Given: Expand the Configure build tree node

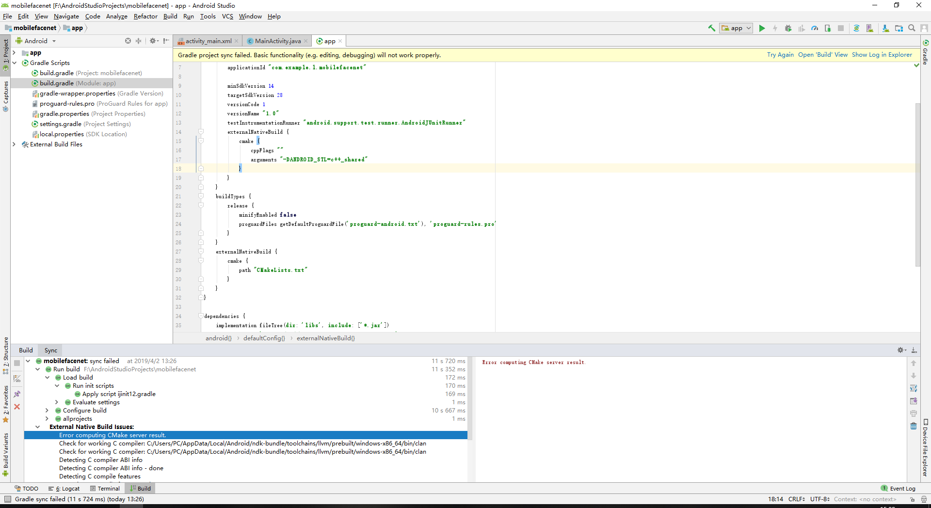Looking at the screenshot, I should (x=47, y=411).
